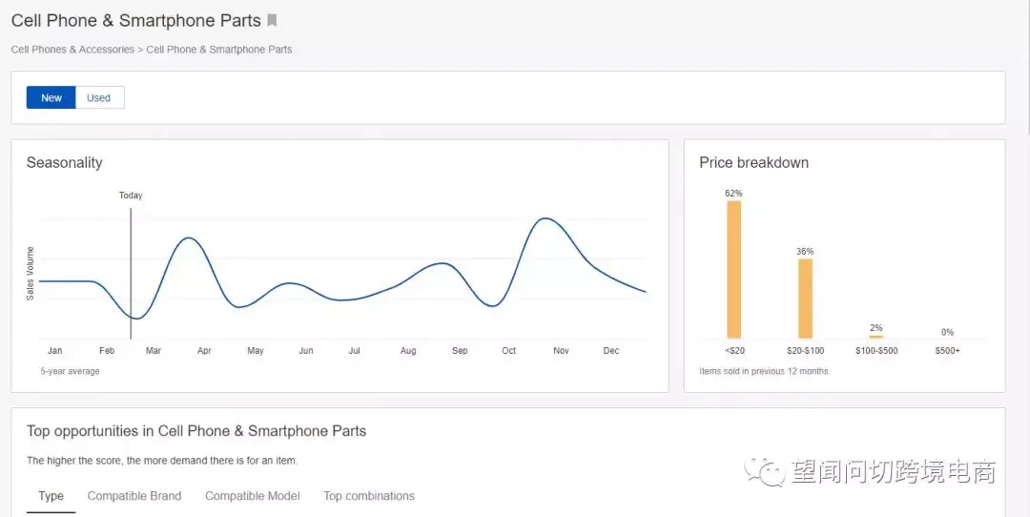Select the New condition toggle
1030x517 pixels.
51,97
